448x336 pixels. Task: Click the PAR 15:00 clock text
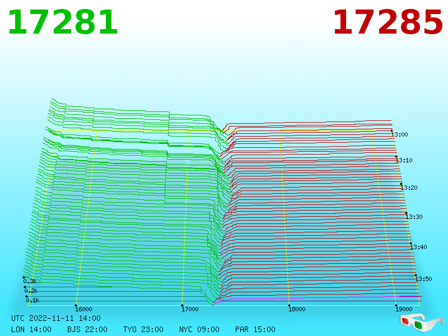click(255, 329)
